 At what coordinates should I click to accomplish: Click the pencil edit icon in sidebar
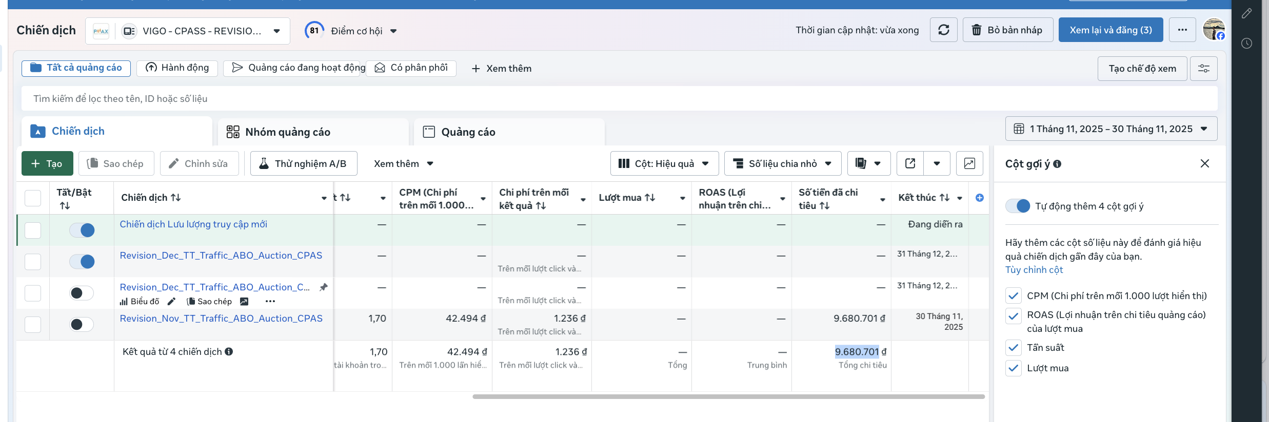coord(1247,13)
